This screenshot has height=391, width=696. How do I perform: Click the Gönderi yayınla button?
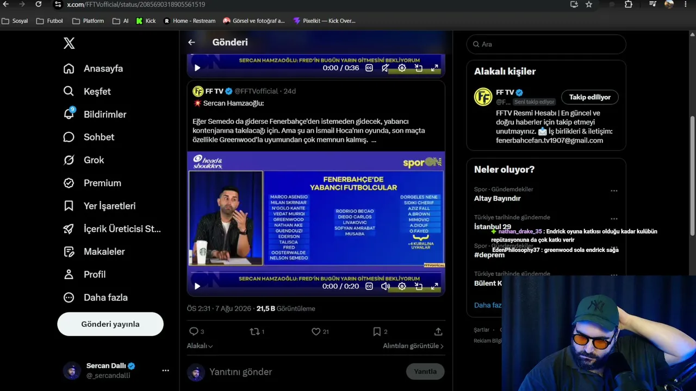(110, 324)
